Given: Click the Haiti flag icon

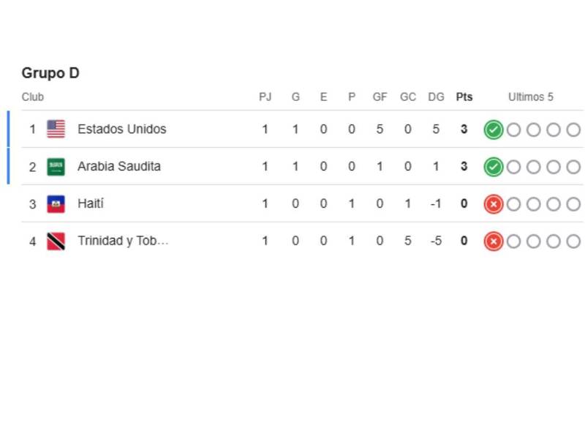Looking at the screenshot, I should [x=56, y=204].
